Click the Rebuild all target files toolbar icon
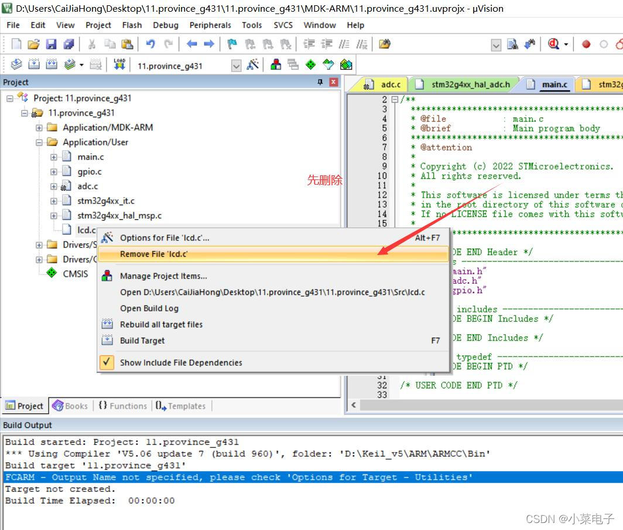Image resolution: width=623 pixels, height=530 pixels. 50,64
